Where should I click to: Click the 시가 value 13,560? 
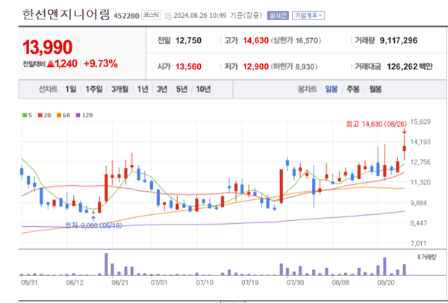(x=189, y=67)
